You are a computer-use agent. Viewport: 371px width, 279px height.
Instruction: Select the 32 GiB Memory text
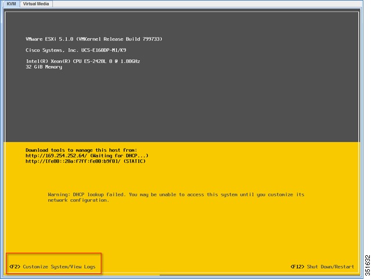pyautogui.click(x=44, y=67)
